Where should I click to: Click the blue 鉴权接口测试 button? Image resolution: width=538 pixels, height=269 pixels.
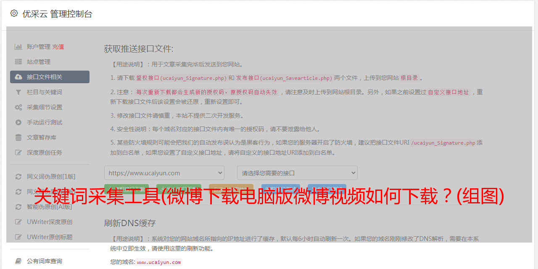[x=281, y=189]
